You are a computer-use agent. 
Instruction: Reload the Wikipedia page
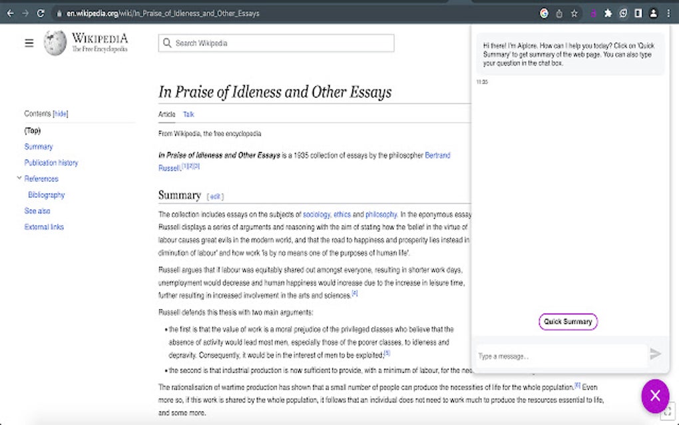click(41, 13)
